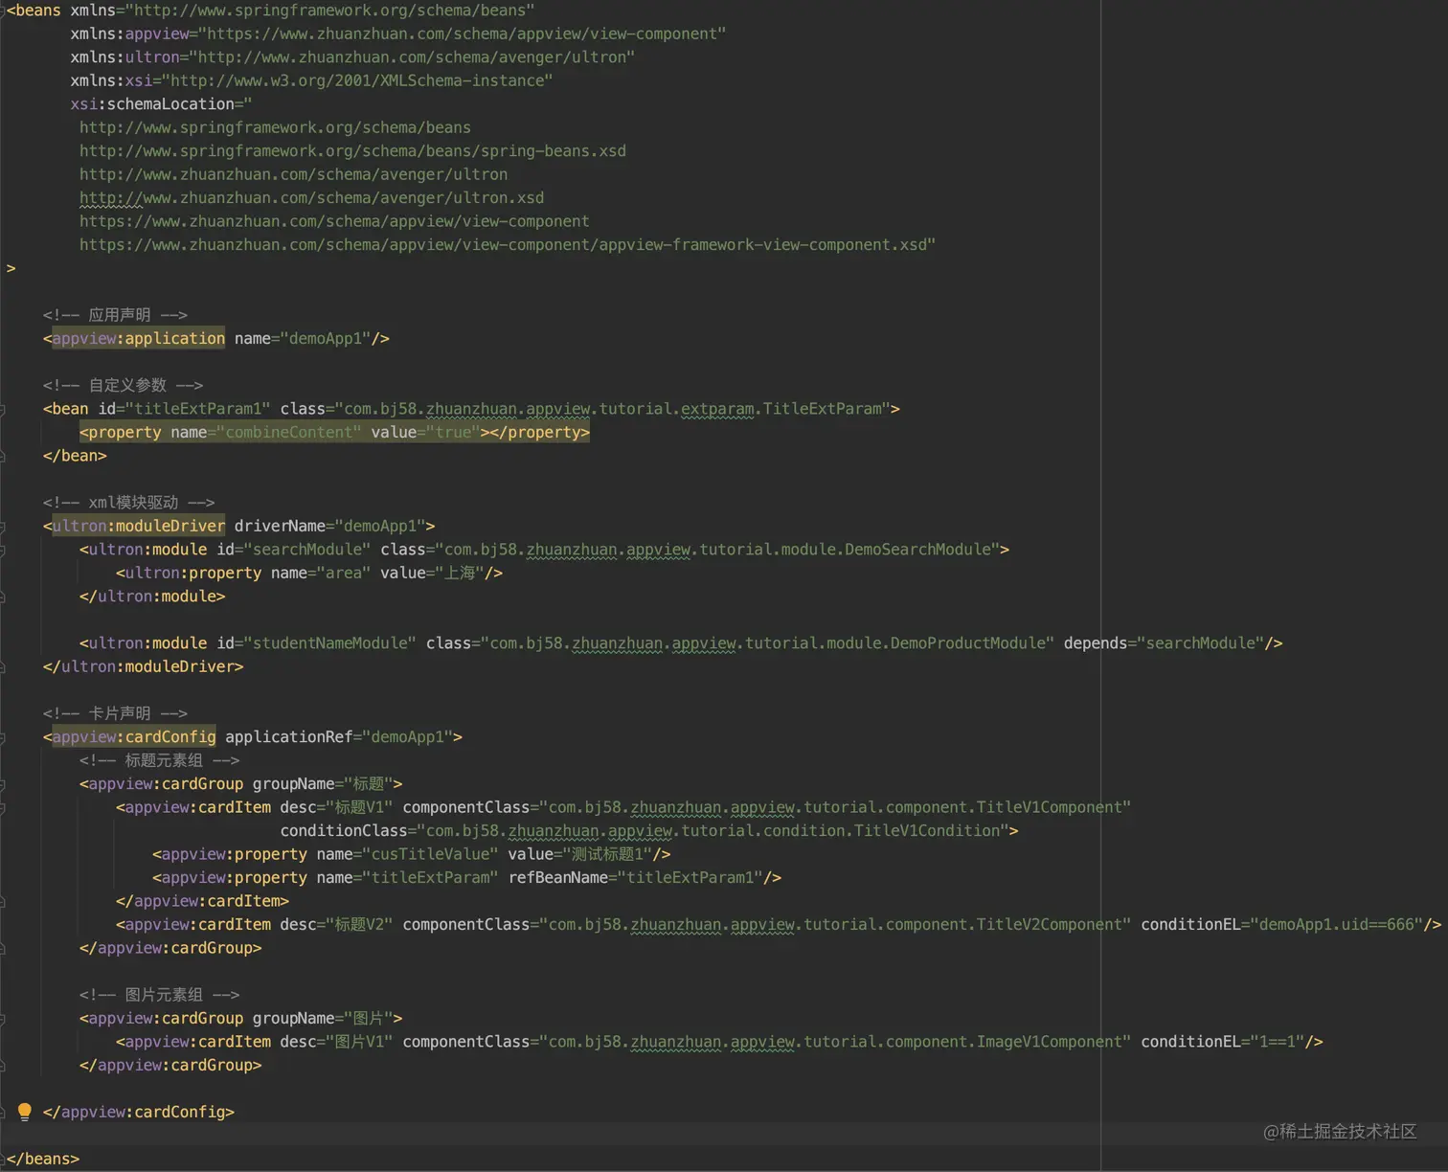This screenshot has height=1172, width=1448.
Task: Click the applicationRef attribute
Action: click(289, 737)
